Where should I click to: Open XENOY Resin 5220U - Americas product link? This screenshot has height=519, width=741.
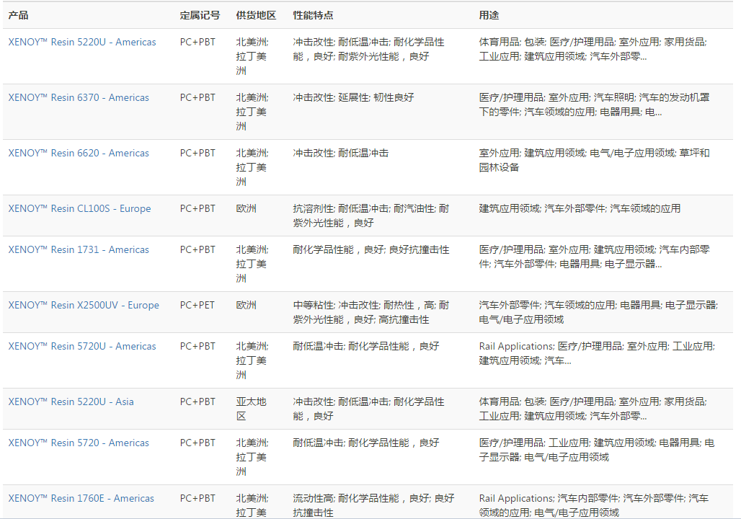[81, 42]
